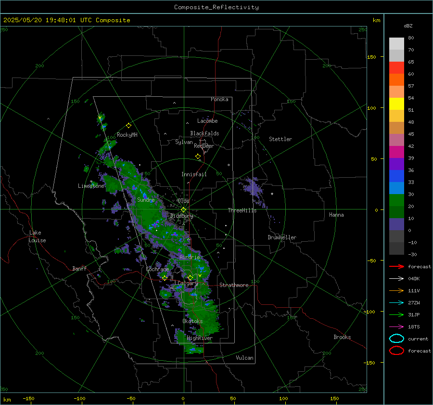433x405 pixels.
Task: Click yellow diamond radar site near Olds
Action: click(183, 210)
